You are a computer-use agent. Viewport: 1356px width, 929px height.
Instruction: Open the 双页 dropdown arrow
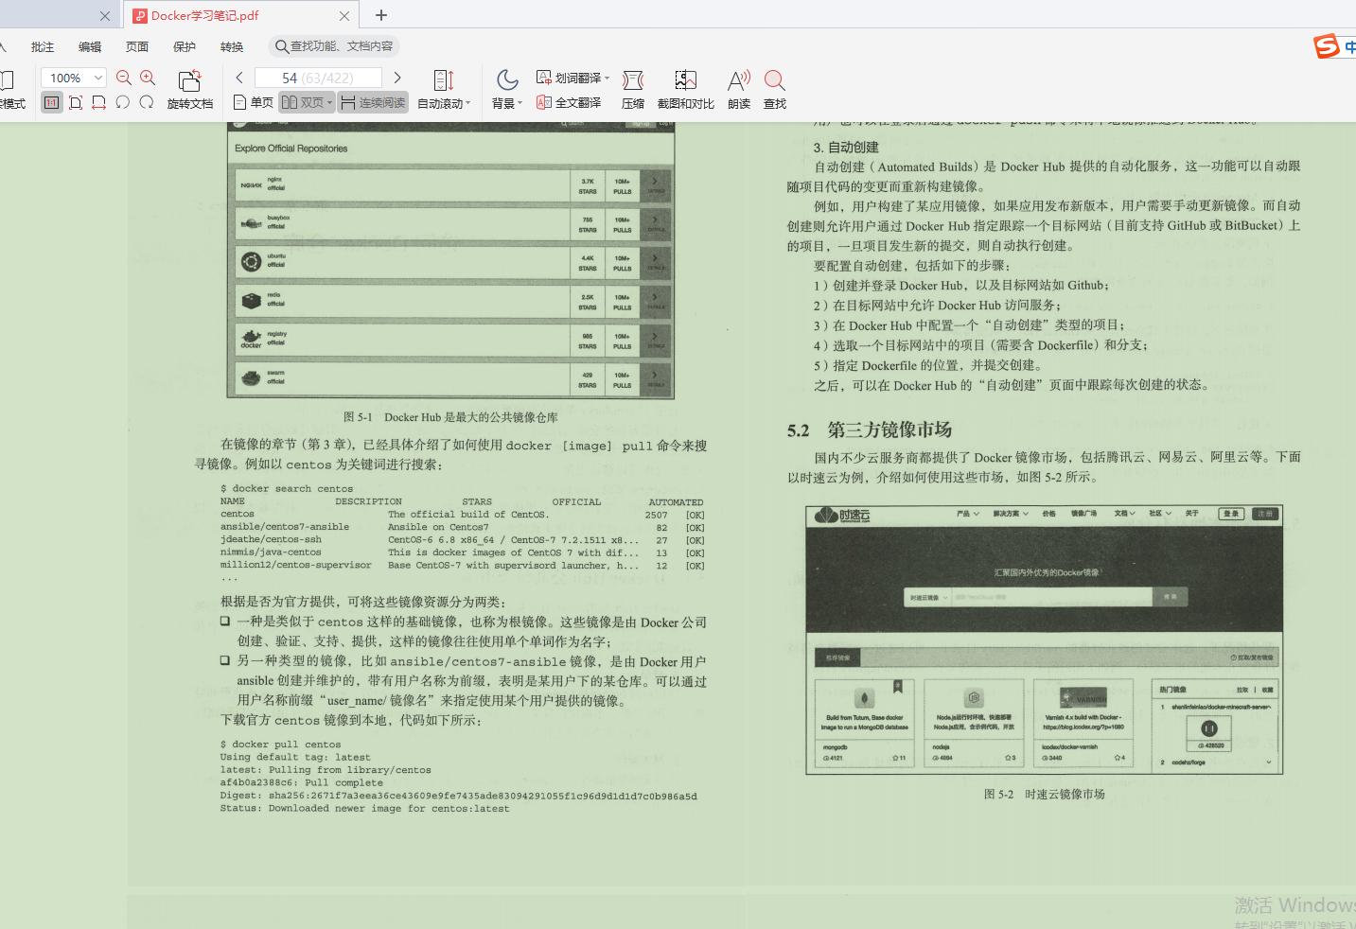click(330, 102)
